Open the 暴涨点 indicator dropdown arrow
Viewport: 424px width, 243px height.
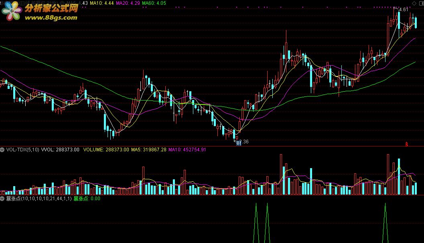coord(2,199)
